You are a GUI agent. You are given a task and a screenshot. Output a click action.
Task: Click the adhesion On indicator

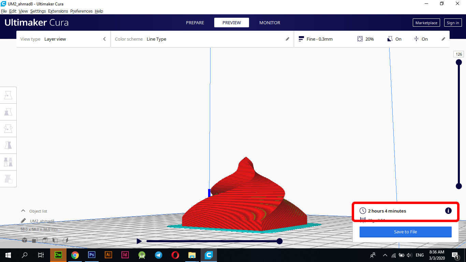[421, 39]
